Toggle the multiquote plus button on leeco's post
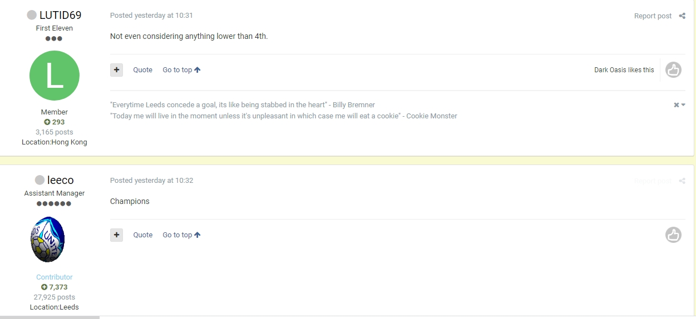The width and height of the screenshot is (696, 319). point(116,235)
